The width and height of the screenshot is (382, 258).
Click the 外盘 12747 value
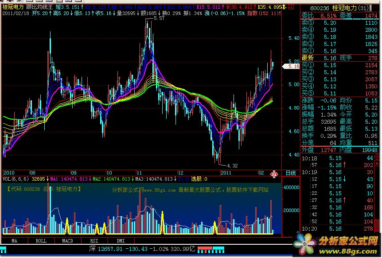[x=328, y=150]
